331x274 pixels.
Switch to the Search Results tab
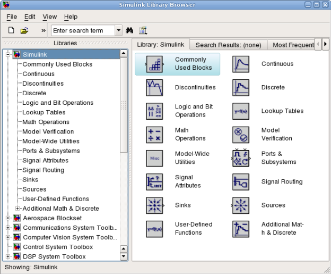tap(229, 45)
